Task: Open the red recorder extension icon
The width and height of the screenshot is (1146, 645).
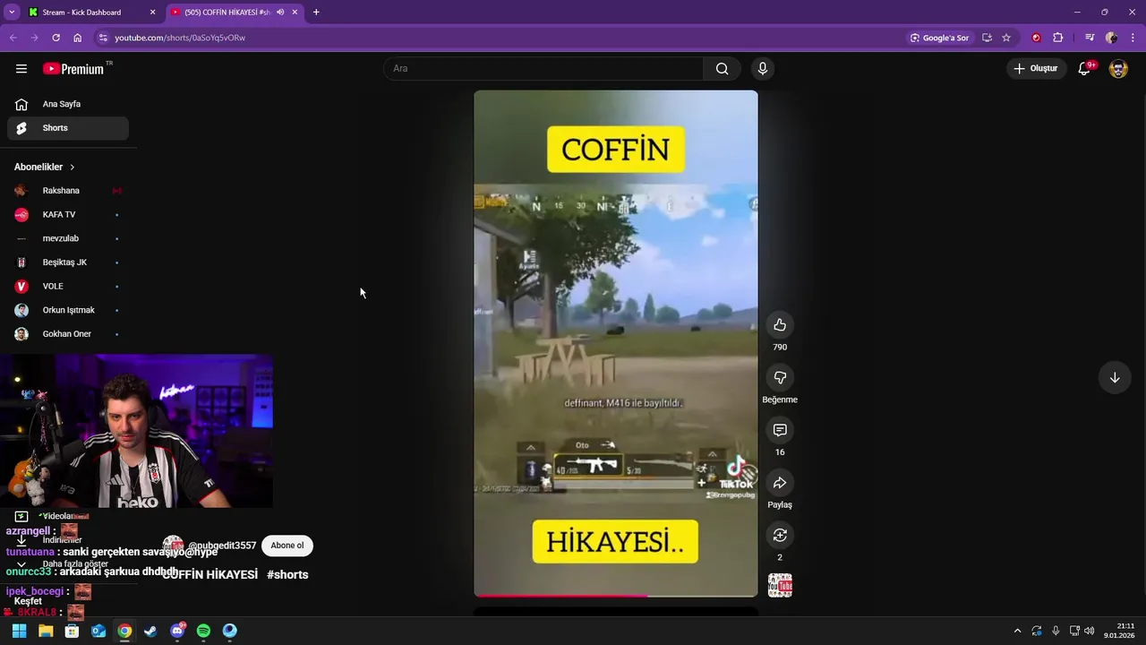Action: click(1037, 38)
